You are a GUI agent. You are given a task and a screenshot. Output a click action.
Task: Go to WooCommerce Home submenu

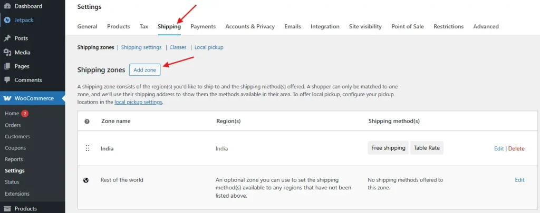(x=12, y=114)
